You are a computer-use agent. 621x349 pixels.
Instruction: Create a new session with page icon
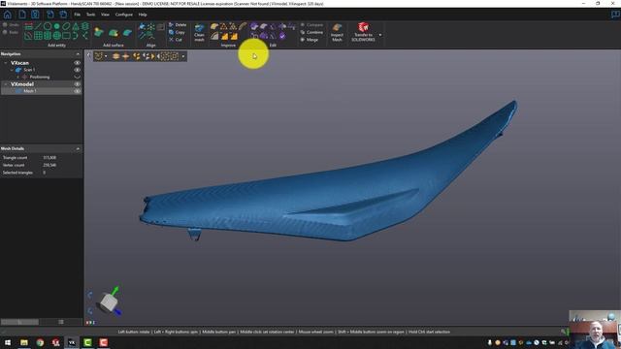pyautogui.click(x=22, y=15)
